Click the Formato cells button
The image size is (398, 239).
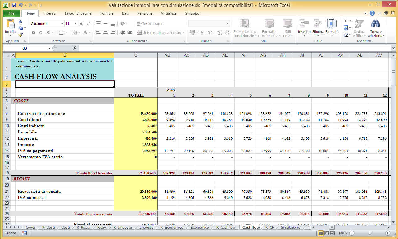pos(332,27)
